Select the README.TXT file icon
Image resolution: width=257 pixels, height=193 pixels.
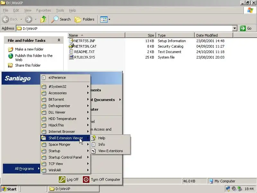click(x=71, y=52)
